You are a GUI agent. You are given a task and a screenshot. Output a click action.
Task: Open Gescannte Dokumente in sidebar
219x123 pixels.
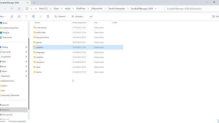[x=10, y=95]
